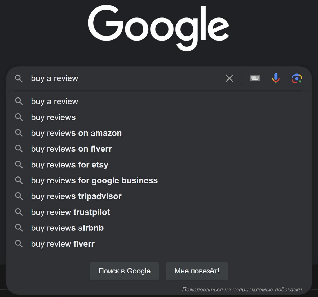
Task: Click the clear search text X icon
Action: click(x=229, y=78)
